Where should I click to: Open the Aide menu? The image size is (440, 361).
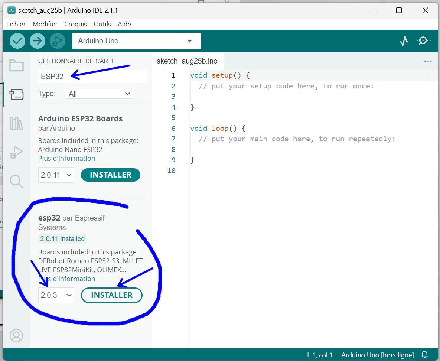click(124, 24)
